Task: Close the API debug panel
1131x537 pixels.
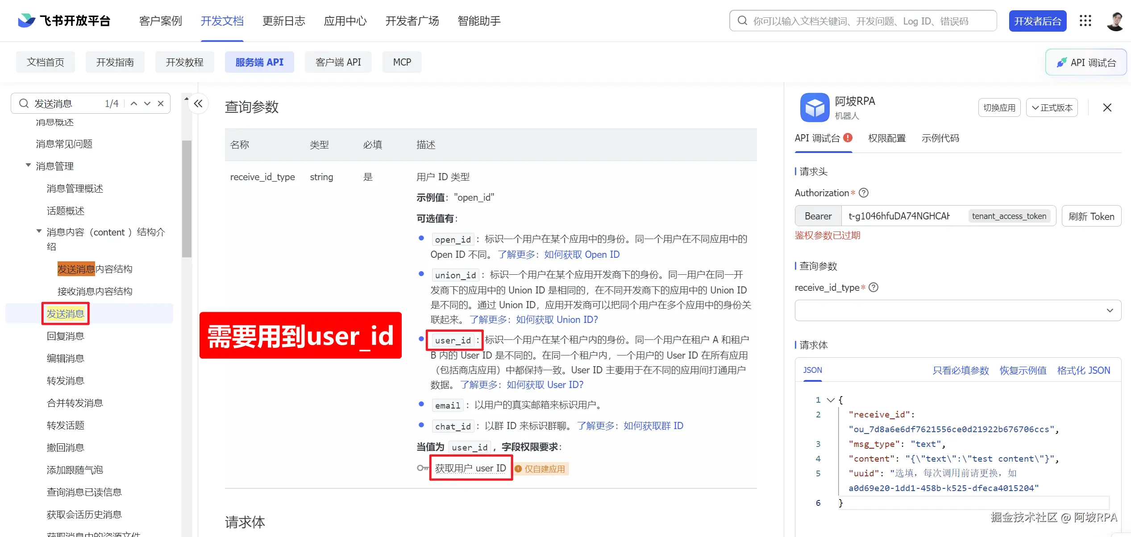Action: [1107, 107]
